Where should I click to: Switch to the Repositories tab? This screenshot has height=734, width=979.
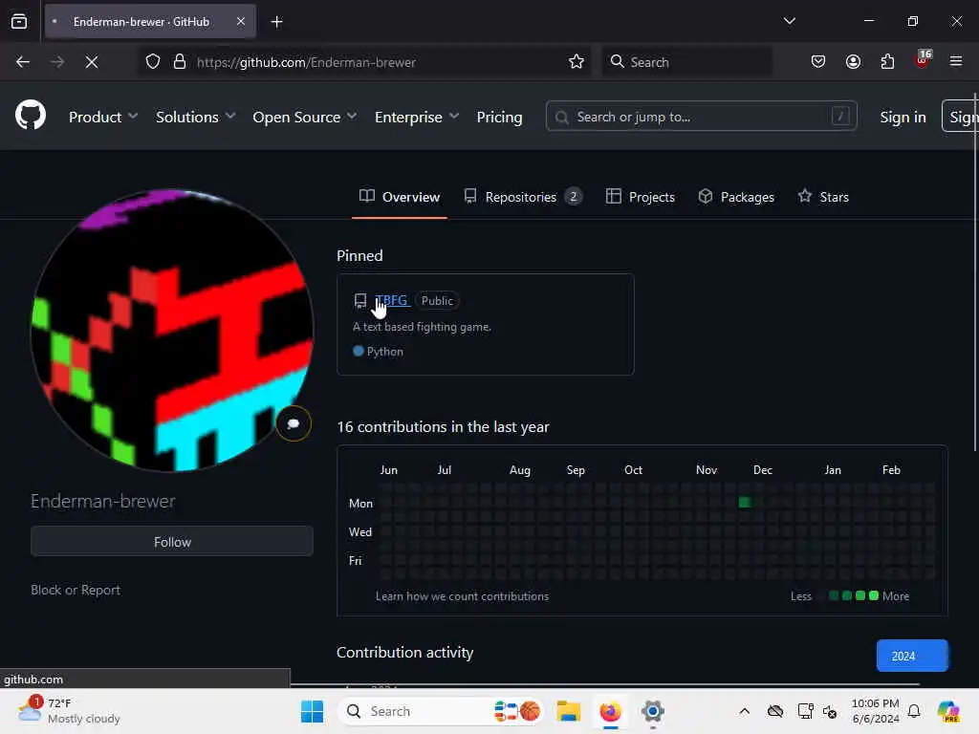click(x=523, y=197)
